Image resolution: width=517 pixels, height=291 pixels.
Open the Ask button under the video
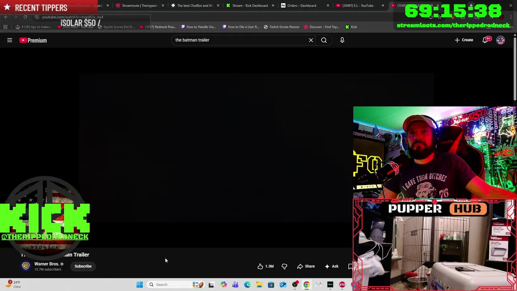pyautogui.click(x=332, y=266)
